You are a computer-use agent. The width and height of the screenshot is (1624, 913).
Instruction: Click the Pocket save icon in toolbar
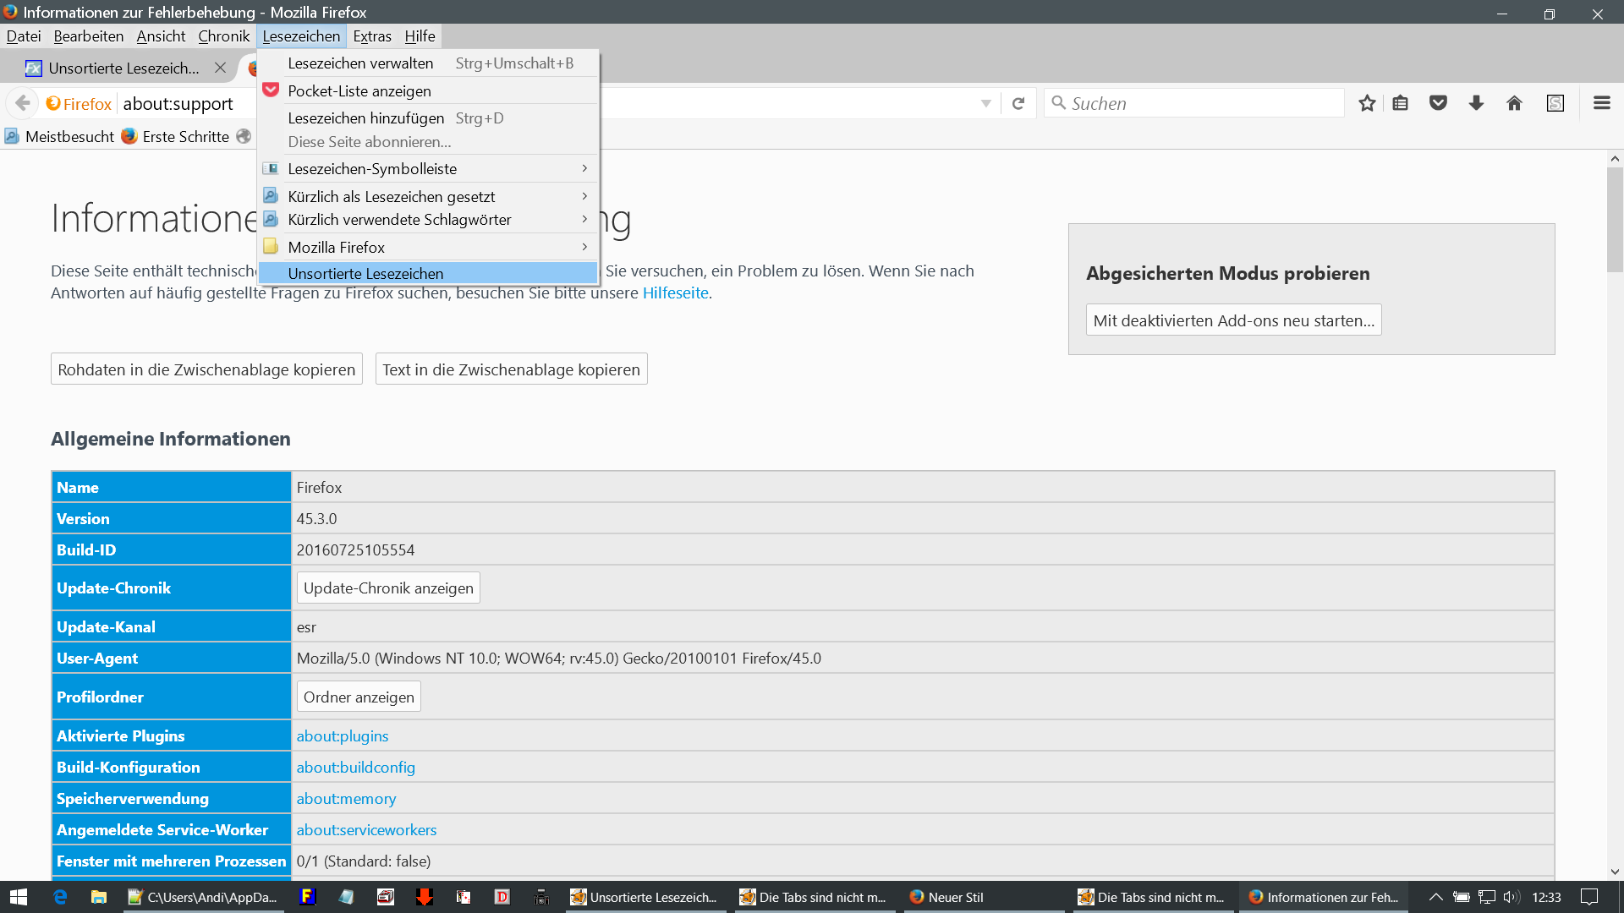[1438, 103]
